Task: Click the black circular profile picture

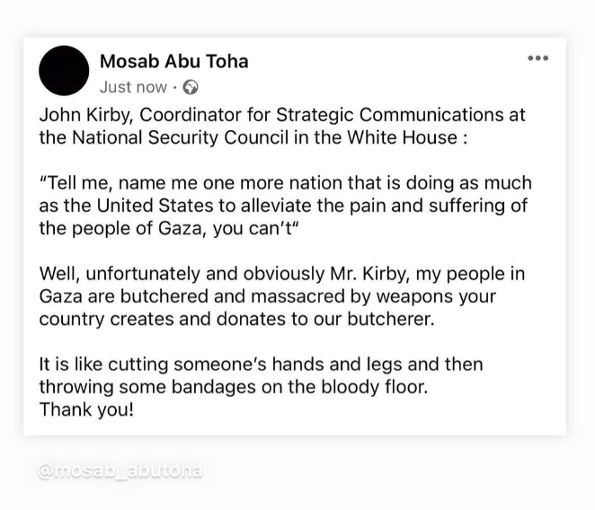Action: pyautogui.click(x=65, y=72)
